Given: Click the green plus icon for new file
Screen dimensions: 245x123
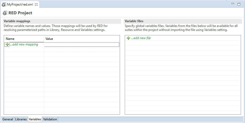Looking at the screenshot, I should [x=128, y=38].
